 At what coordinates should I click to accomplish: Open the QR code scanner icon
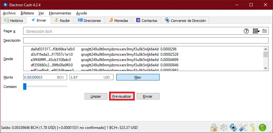pyautogui.click(x=256, y=31)
